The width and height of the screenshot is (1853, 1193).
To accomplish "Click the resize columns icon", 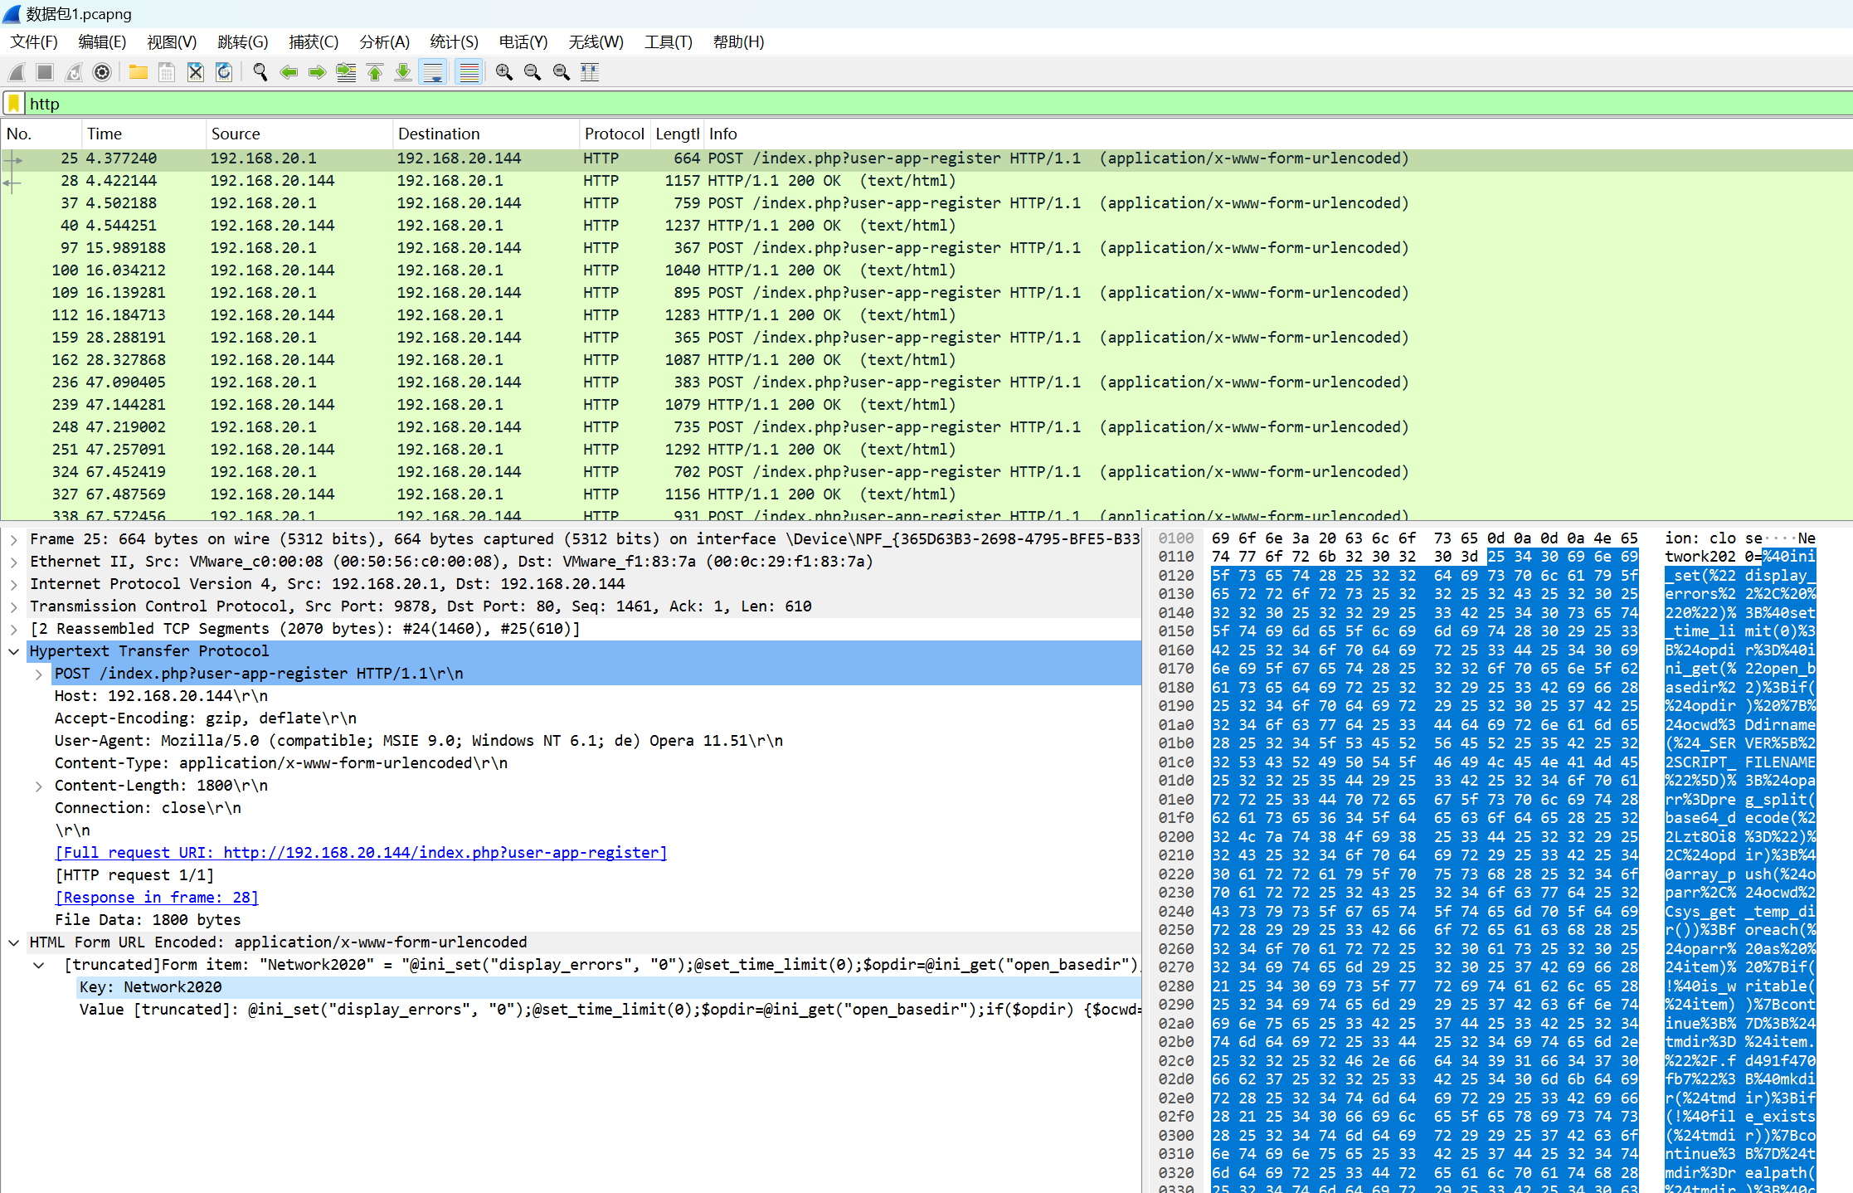I will [590, 73].
